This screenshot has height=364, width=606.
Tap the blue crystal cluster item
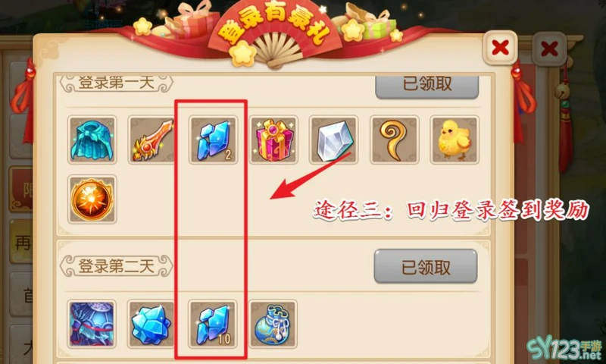point(152,324)
